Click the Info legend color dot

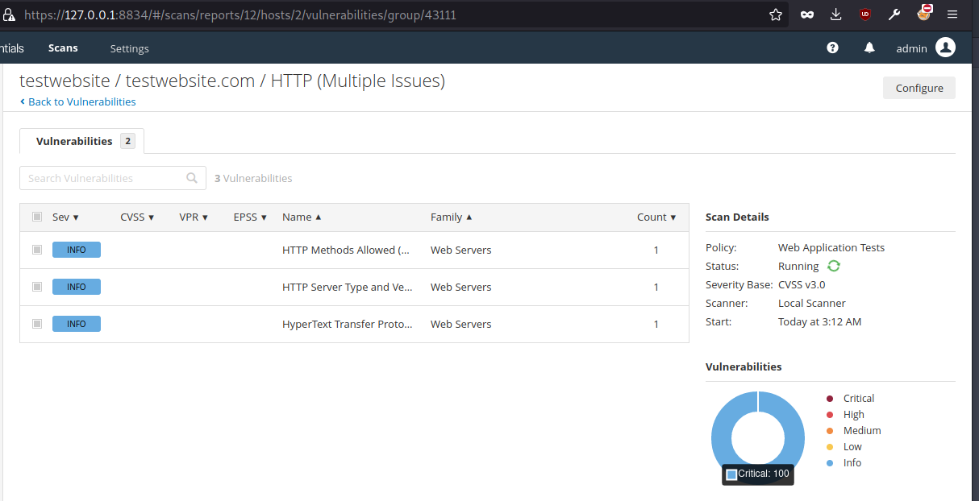(x=830, y=463)
